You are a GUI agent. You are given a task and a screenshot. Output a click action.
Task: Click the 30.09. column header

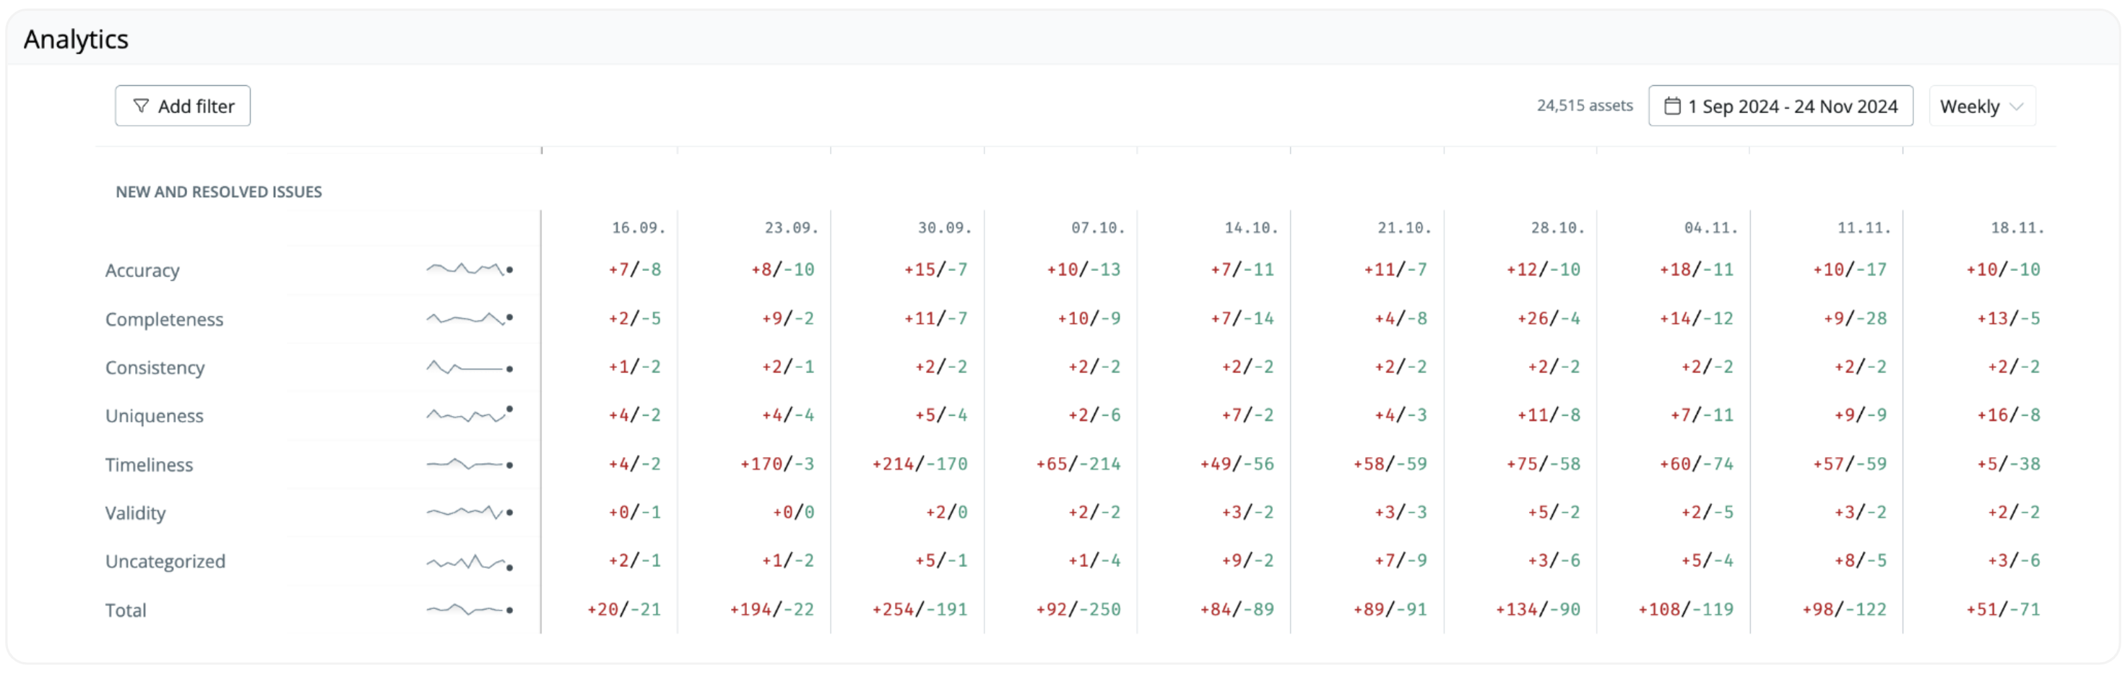pyautogui.click(x=945, y=227)
